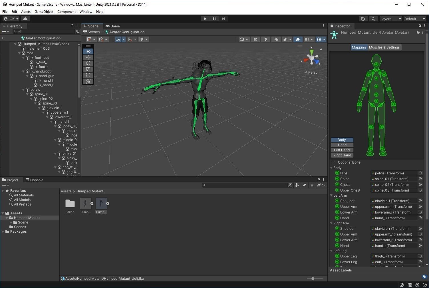Open the draw mode shading dropdown
The width and height of the screenshot is (429, 288).
click(244, 39)
